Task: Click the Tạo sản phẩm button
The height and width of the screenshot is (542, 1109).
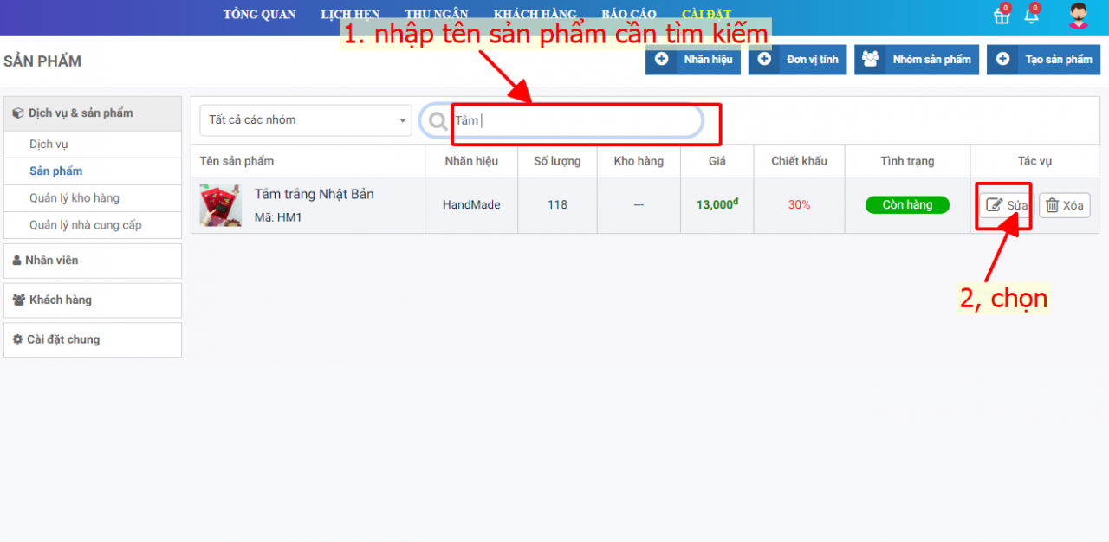Action: pos(1043,60)
